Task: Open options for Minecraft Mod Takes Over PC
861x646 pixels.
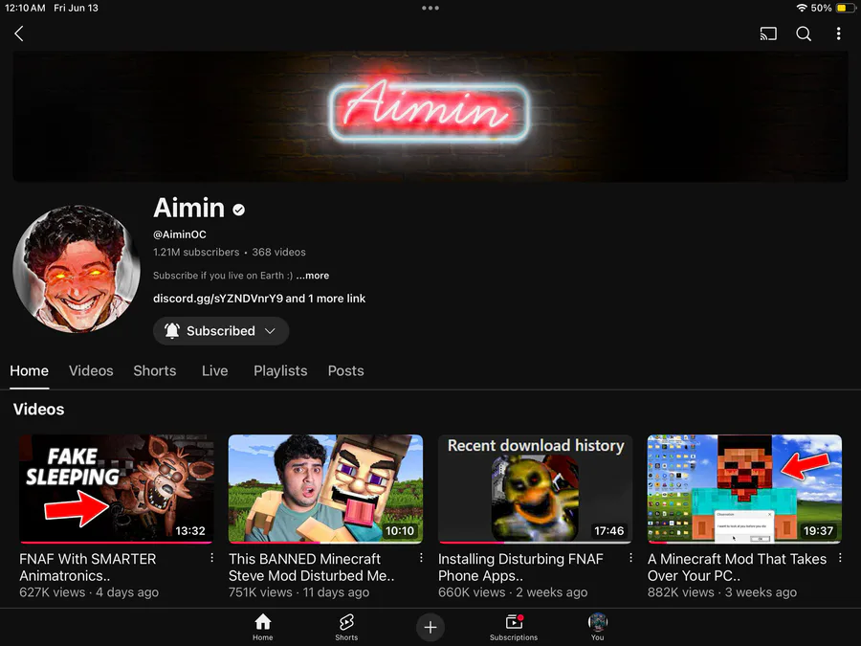Action: coord(840,558)
